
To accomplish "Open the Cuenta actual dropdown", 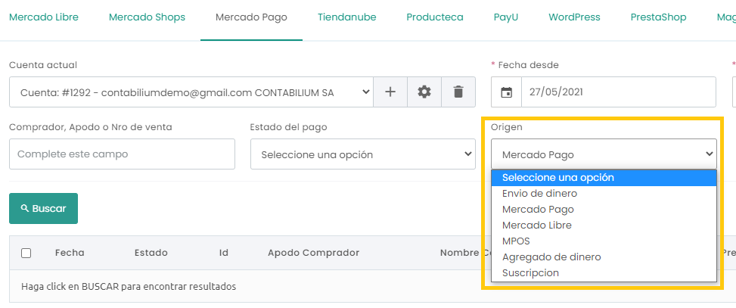I will coord(191,92).
